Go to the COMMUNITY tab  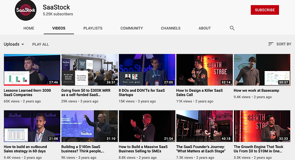coord(132,28)
